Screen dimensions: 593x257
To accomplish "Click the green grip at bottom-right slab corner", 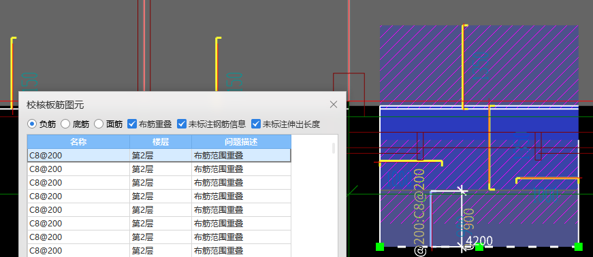I will click(578, 247).
